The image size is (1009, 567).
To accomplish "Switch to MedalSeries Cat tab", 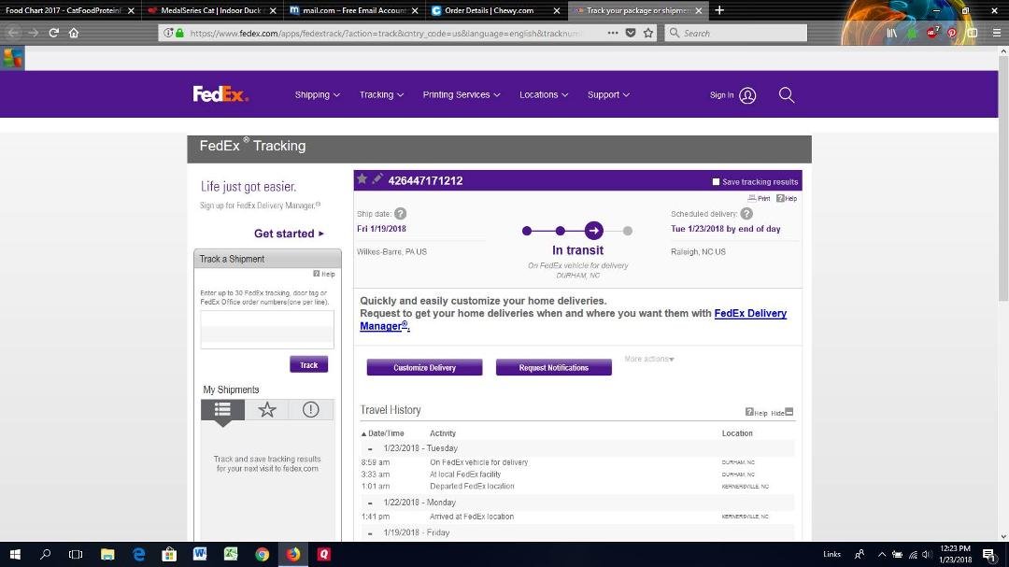I will click(211, 10).
